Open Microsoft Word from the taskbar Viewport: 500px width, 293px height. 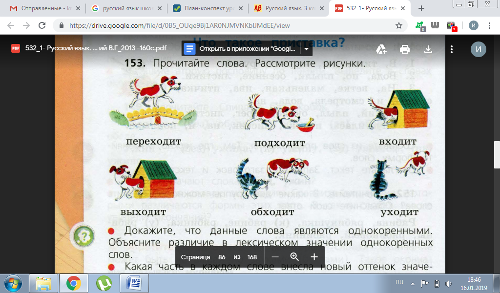tap(134, 283)
